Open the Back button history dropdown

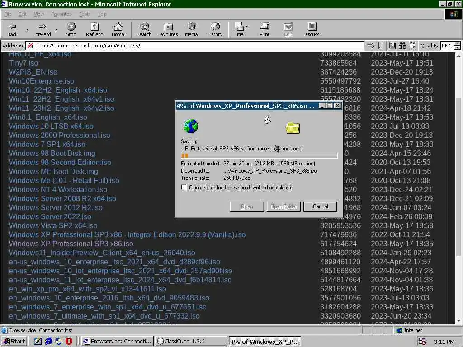click(27, 29)
